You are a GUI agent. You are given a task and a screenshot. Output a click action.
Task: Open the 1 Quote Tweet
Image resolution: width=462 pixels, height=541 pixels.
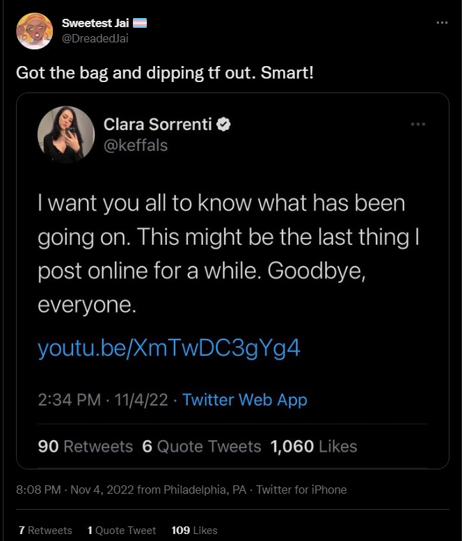[122, 530]
